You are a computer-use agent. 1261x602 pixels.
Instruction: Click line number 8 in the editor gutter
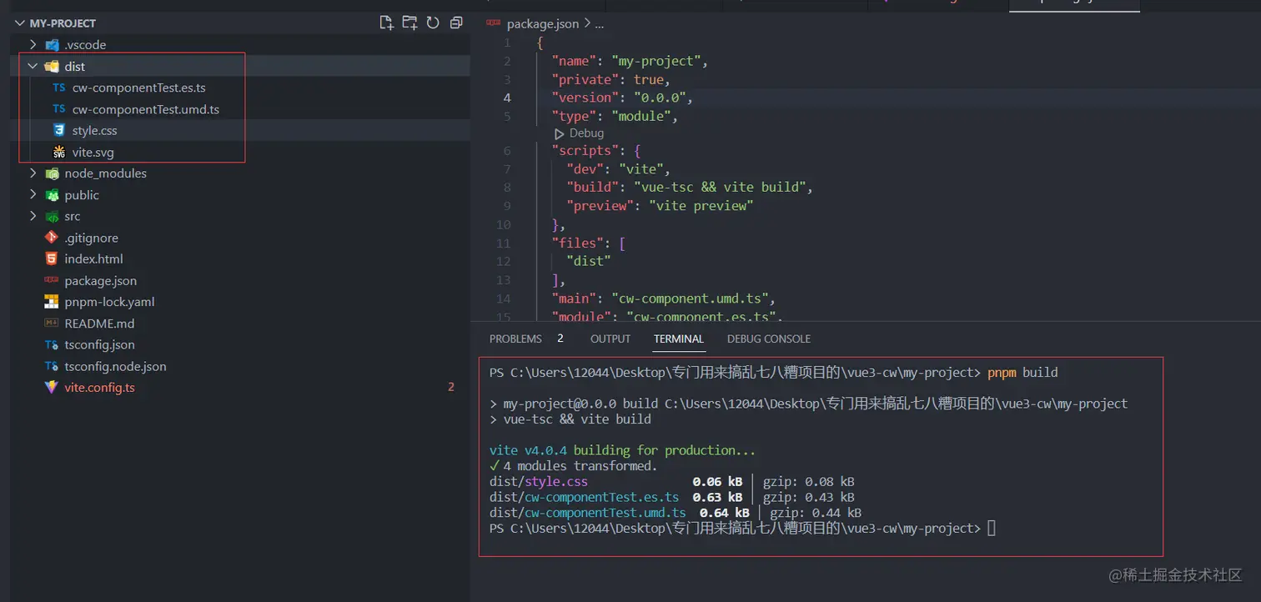(x=508, y=188)
